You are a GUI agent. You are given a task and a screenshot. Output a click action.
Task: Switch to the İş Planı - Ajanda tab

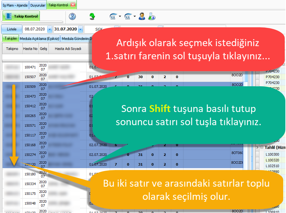pyautogui.click(x=15, y=5)
